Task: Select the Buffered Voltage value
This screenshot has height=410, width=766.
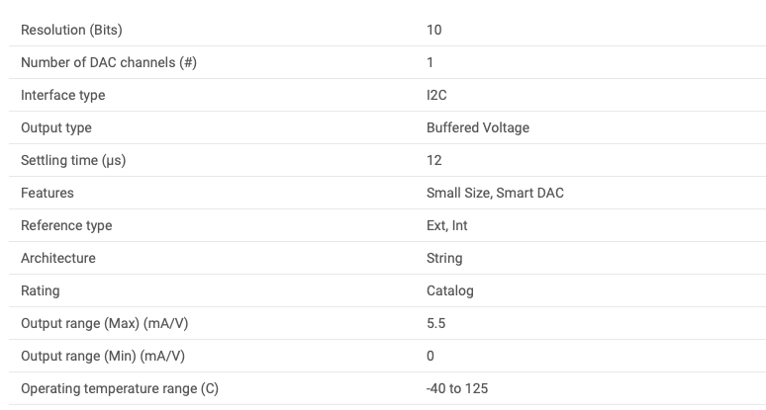Action: [x=478, y=127]
